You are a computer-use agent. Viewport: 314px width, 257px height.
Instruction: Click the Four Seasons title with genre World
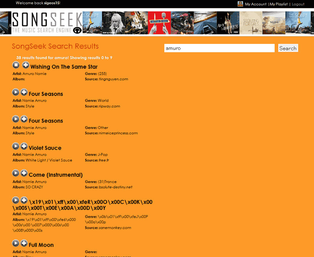pyautogui.click(x=46, y=94)
